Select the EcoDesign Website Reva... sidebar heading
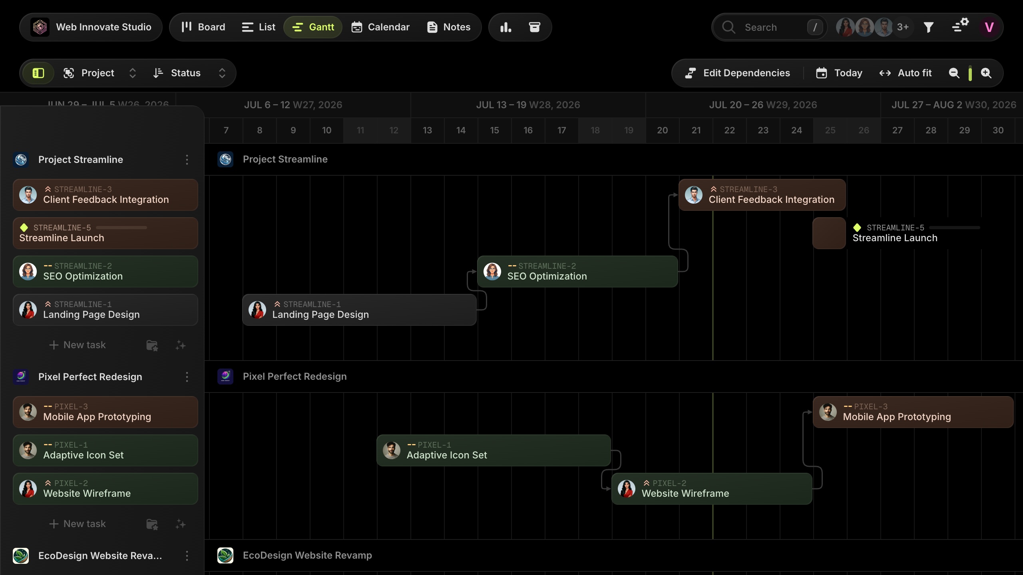This screenshot has height=575, width=1023. pos(100,556)
